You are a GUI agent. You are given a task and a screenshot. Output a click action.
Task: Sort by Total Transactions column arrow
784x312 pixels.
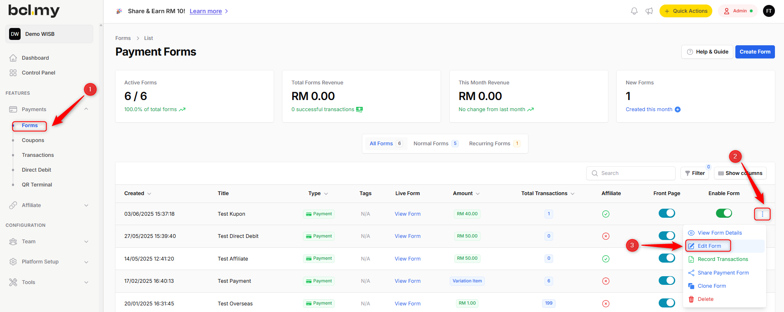coord(573,194)
